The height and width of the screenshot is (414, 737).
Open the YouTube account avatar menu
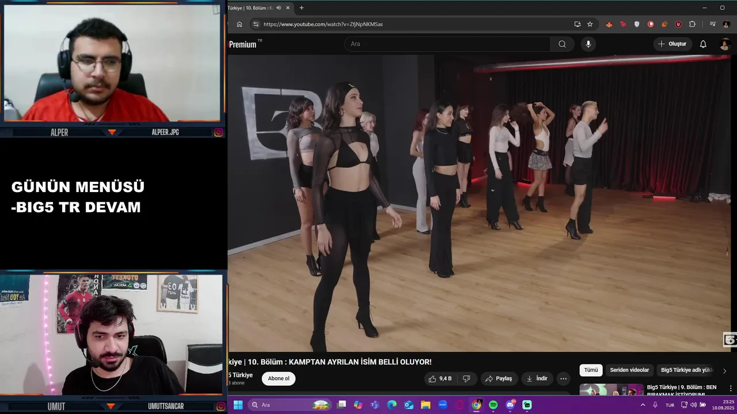pyautogui.click(x=725, y=44)
